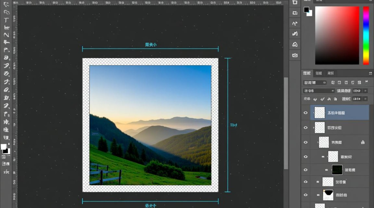Viewport: 374px width, 208px height.
Task: Click the white foreground swatch in left toolbar
Action: point(3,147)
